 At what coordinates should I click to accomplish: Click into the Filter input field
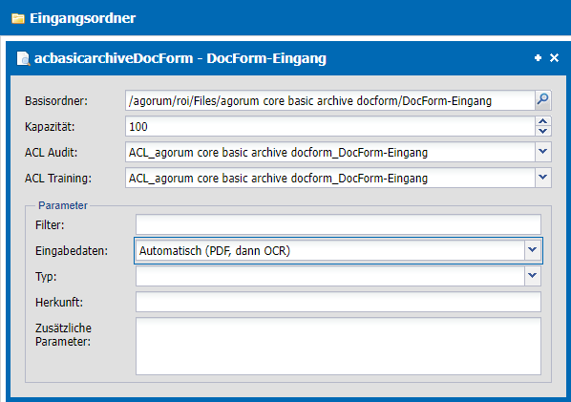(338, 224)
